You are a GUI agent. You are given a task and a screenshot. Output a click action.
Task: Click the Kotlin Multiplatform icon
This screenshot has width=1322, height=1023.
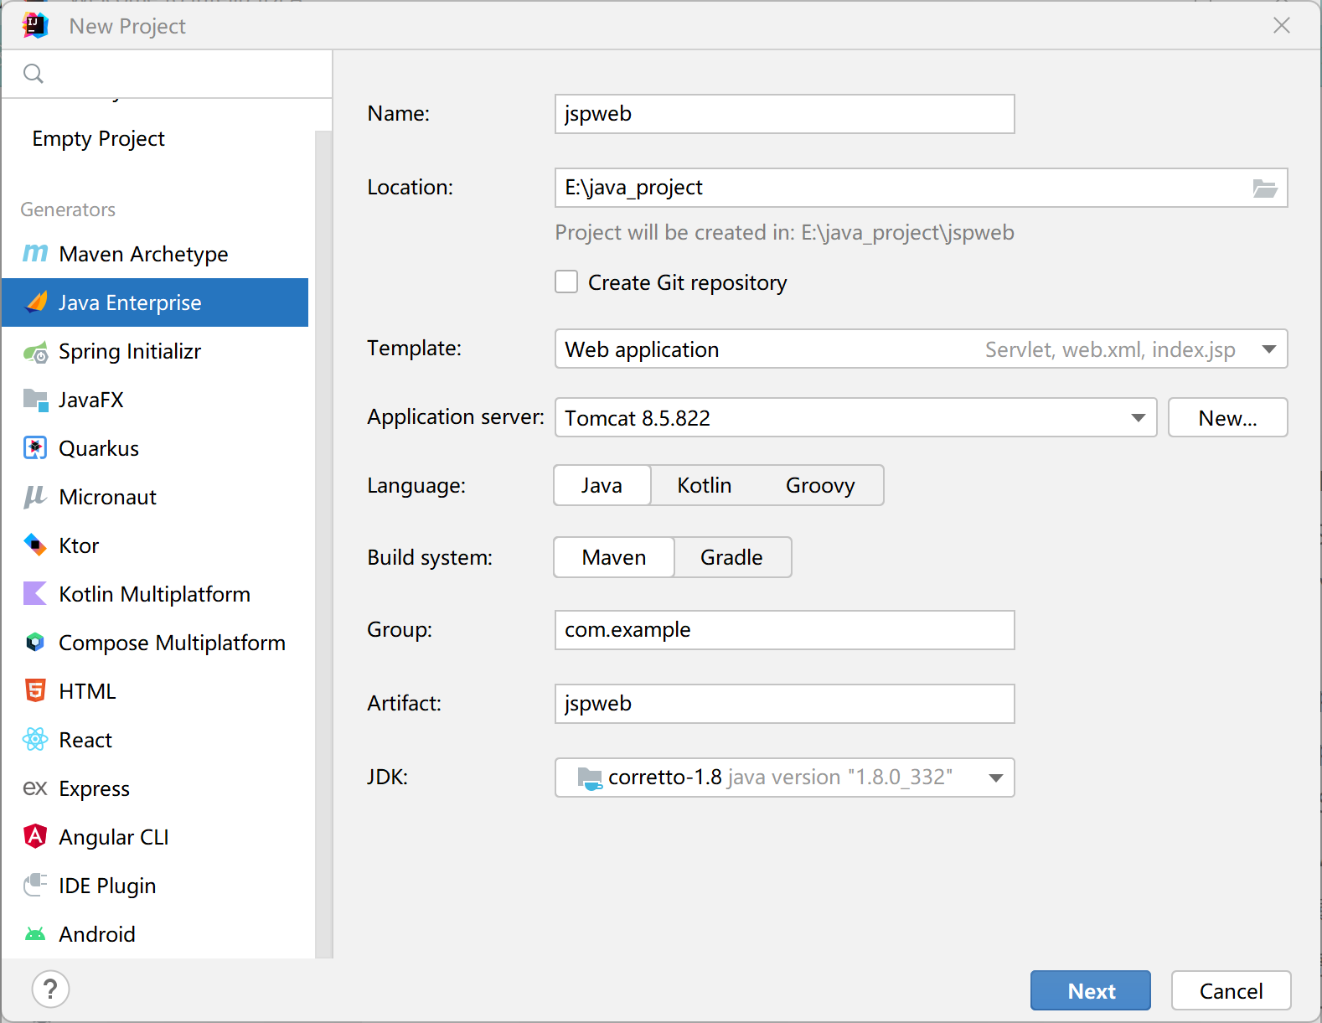pyautogui.click(x=35, y=594)
